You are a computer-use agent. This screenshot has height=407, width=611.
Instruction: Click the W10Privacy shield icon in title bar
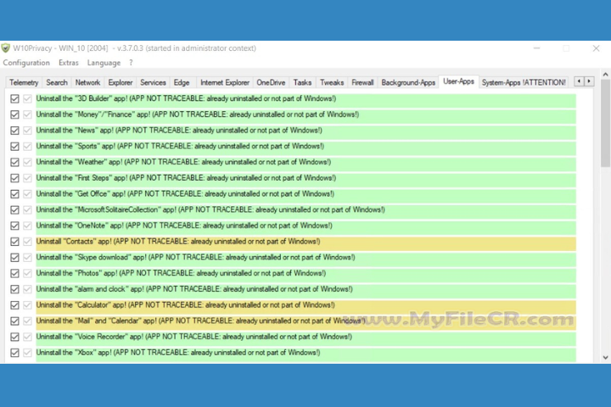(x=5, y=48)
